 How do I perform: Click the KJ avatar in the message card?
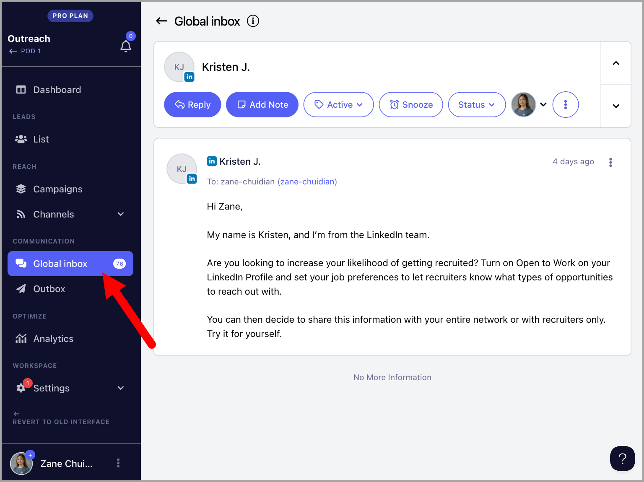pos(182,168)
